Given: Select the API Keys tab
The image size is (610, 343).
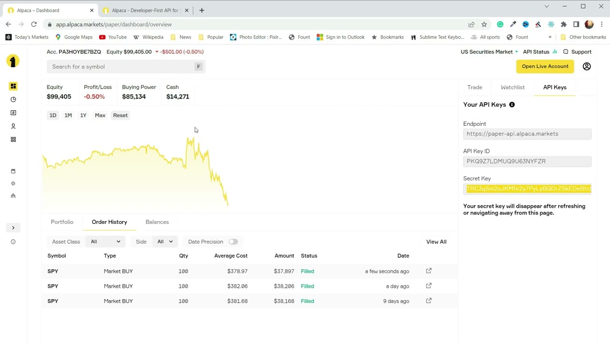Looking at the screenshot, I should point(555,87).
